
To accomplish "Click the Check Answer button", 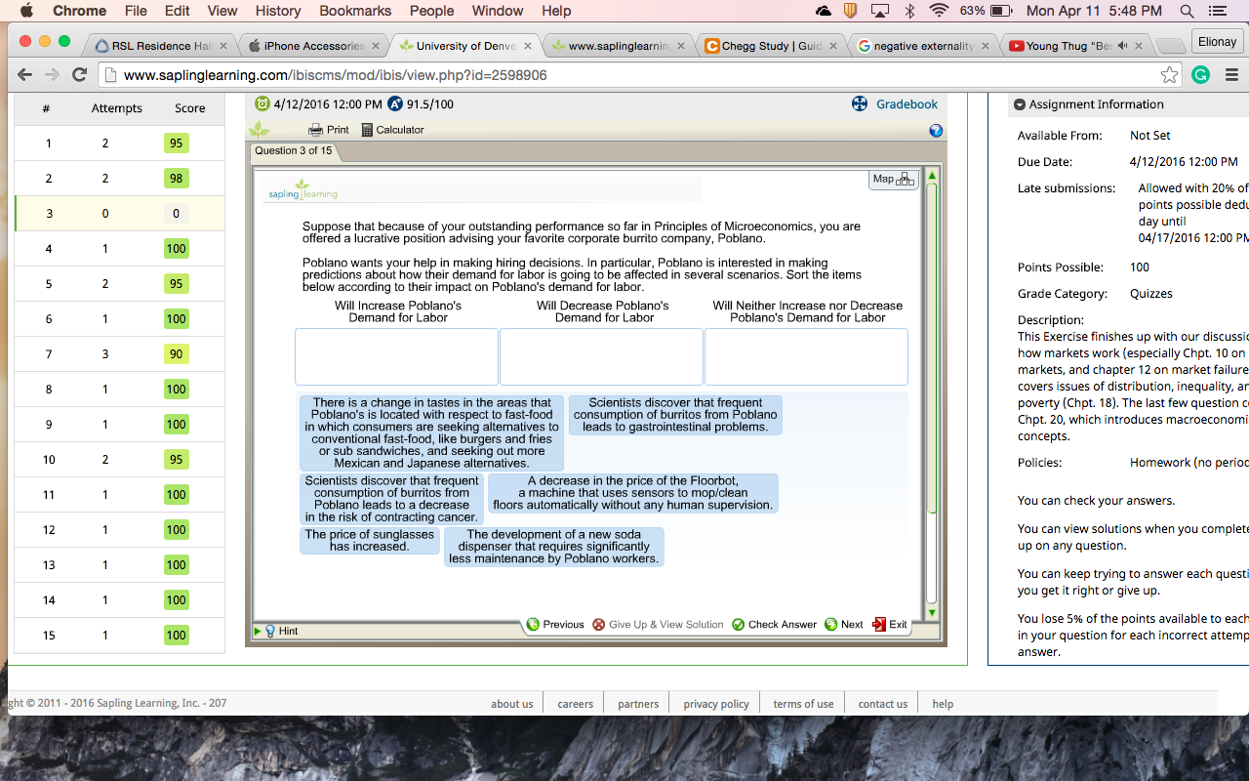I will pos(774,625).
